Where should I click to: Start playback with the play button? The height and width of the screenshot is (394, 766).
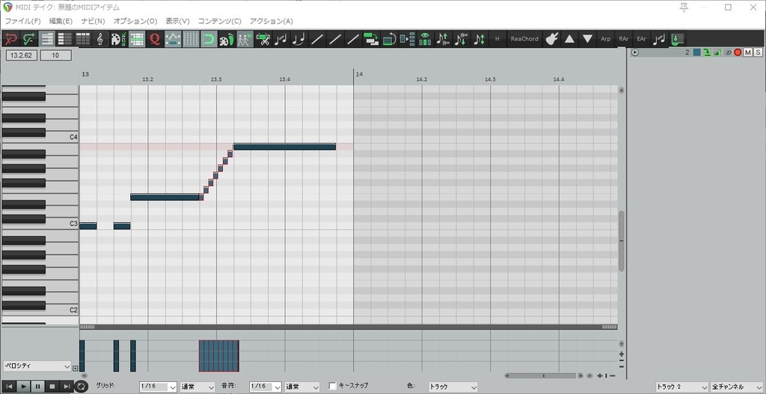tap(23, 387)
